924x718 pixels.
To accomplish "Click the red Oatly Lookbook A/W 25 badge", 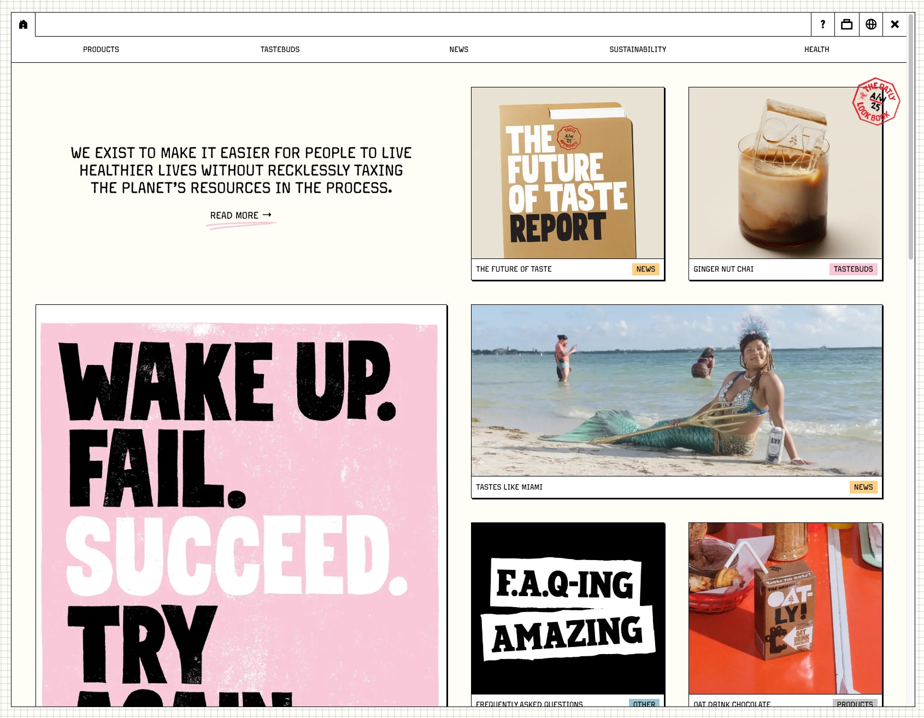I will tap(876, 102).
